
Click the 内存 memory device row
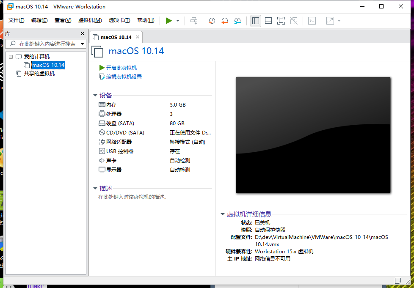(x=155, y=105)
